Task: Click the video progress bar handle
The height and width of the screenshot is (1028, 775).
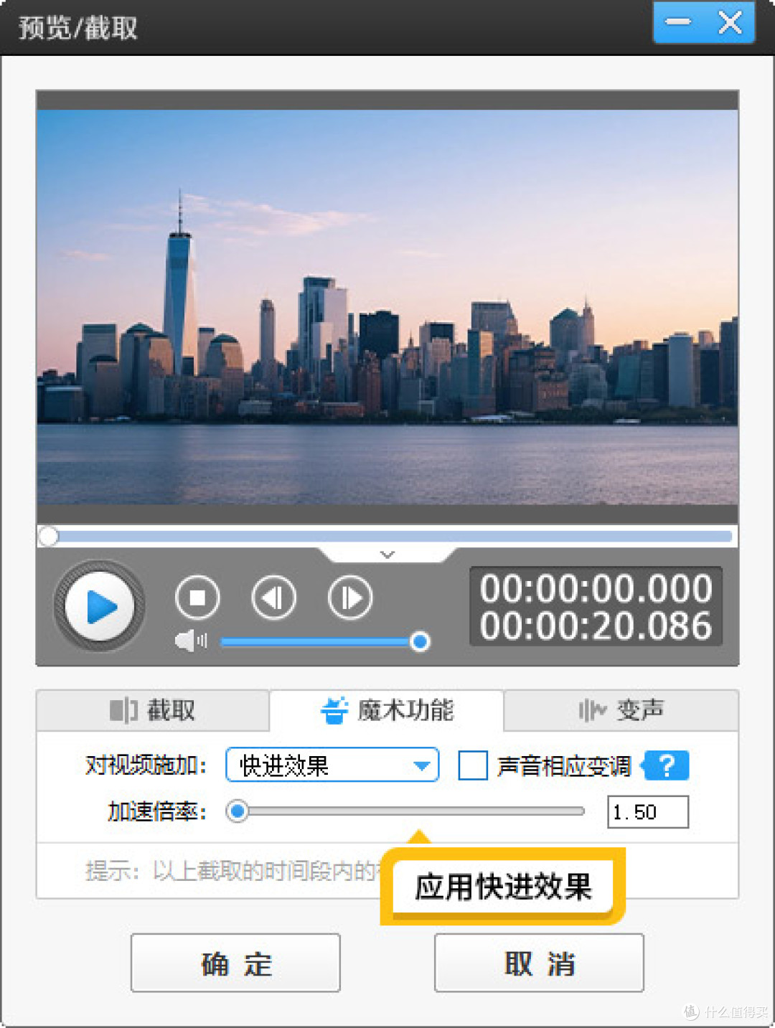Action: point(49,536)
